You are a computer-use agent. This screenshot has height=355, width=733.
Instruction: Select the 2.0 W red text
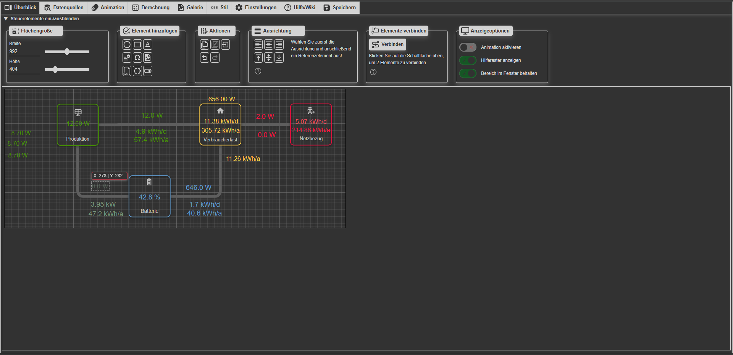pyautogui.click(x=265, y=117)
